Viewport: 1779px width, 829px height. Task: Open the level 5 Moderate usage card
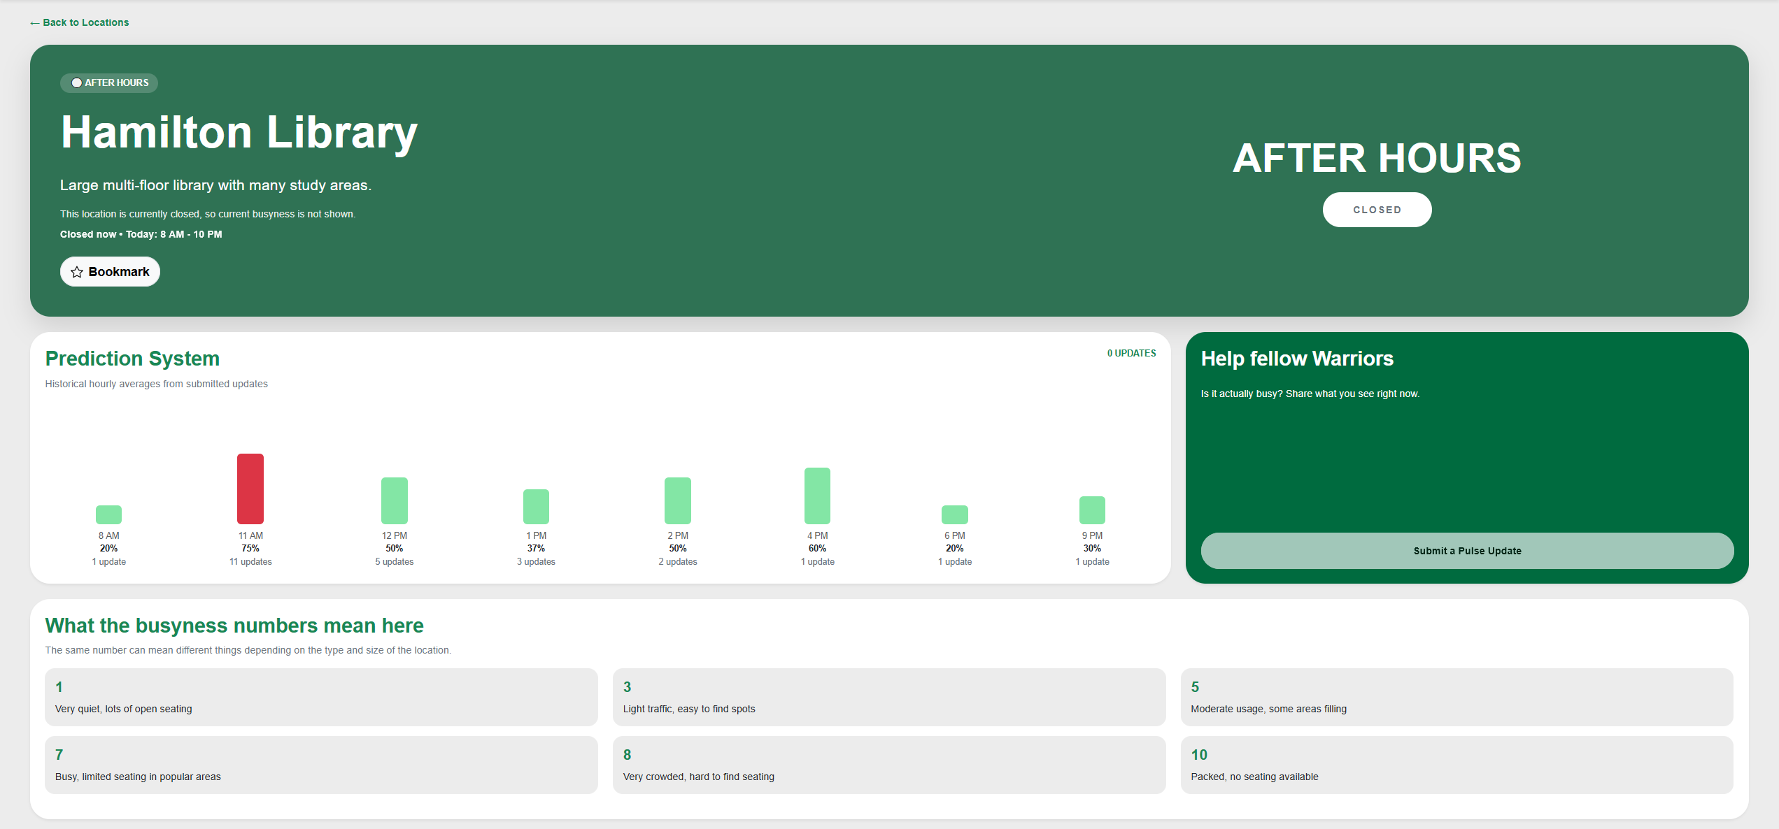1456,697
